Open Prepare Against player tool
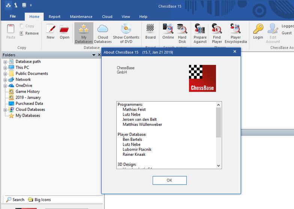Viewport: 294px width, 209px height. pos(200,29)
